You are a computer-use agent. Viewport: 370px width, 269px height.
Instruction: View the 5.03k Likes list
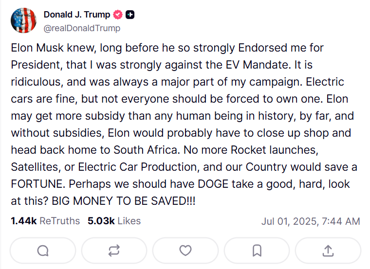pyautogui.click(x=114, y=221)
